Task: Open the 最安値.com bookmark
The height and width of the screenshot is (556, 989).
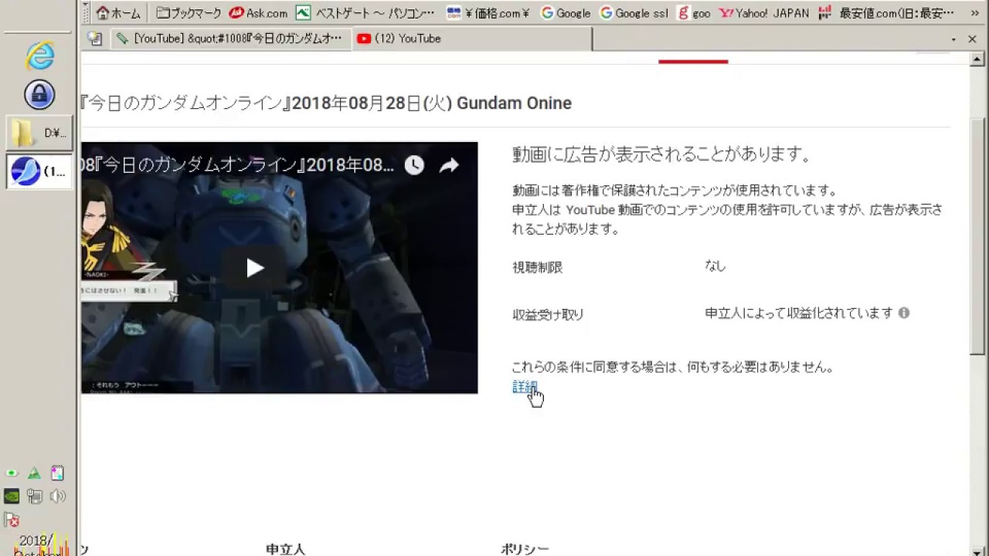Action: (887, 13)
